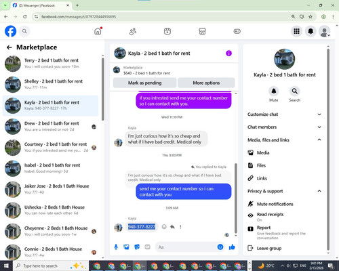The width and height of the screenshot is (339, 271).
Task: Click the Windows taskbar search box
Action: [x=51, y=266]
